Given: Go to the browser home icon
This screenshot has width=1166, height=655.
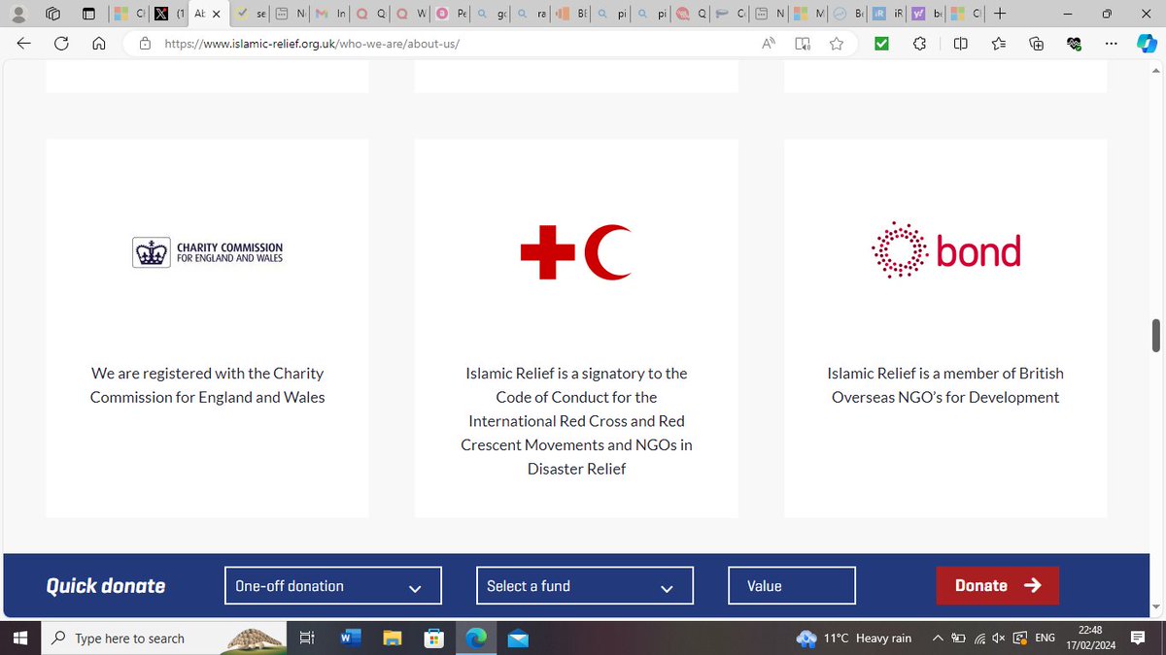Looking at the screenshot, I should coord(98,44).
